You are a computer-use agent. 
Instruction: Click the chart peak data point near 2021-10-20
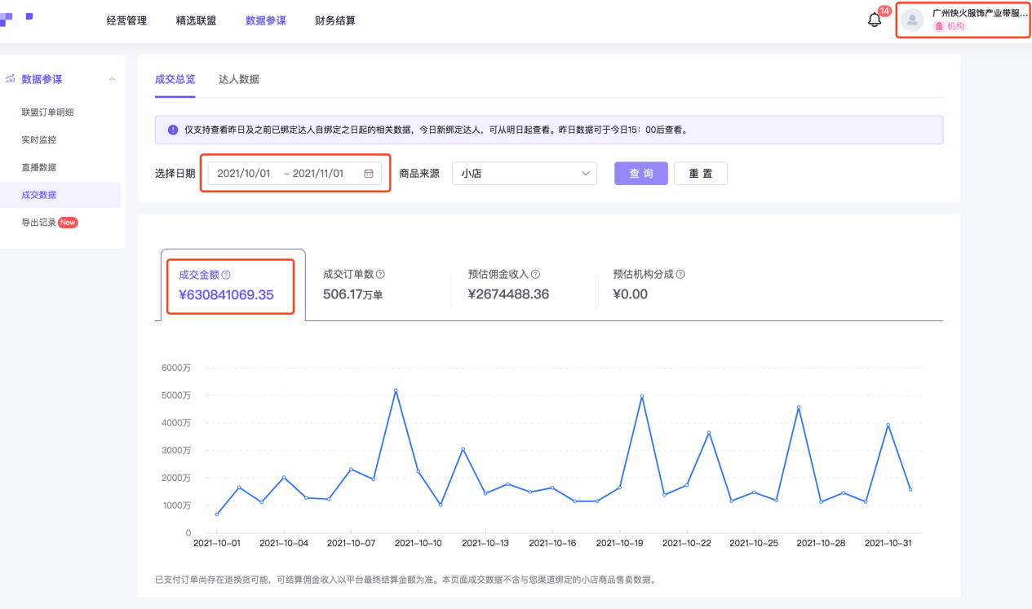pyautogui.click(x=642, y=396)
